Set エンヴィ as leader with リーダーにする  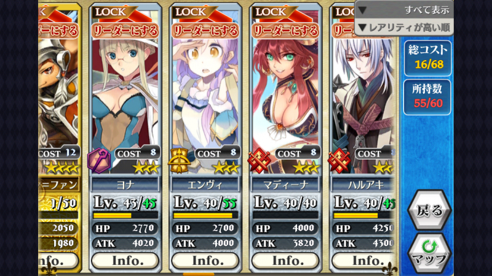pos(205,31)
